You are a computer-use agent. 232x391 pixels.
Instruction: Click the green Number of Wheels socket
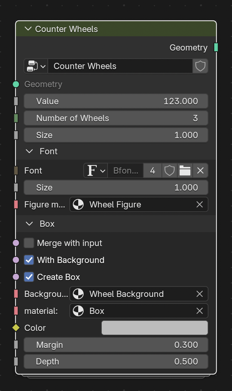16,118
